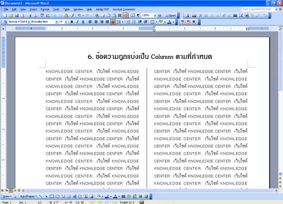The image size is (283, 204).
Task: Toggle Show/Hide paragraph marks
Action: coord(138,15)
